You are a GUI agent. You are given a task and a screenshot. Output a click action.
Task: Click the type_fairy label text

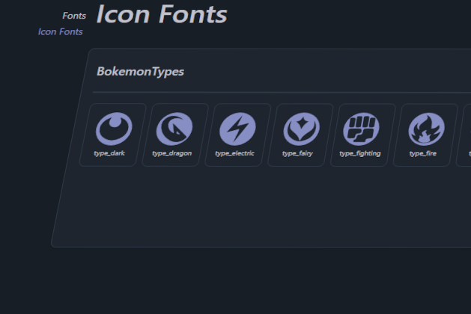[x=297, y=153]
